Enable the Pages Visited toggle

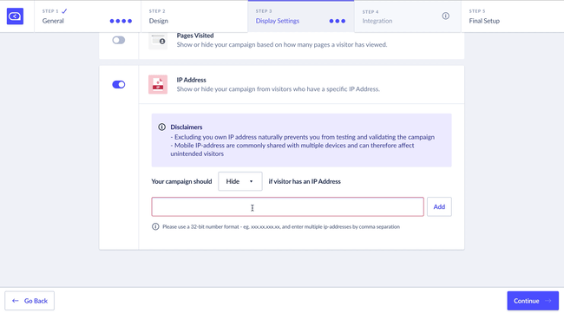point(118,40)
